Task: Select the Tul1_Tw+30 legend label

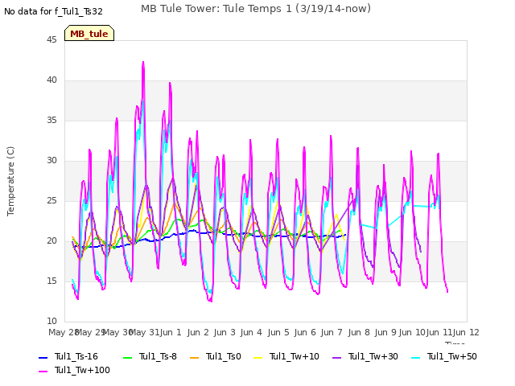Action: (x=373, y=357)
